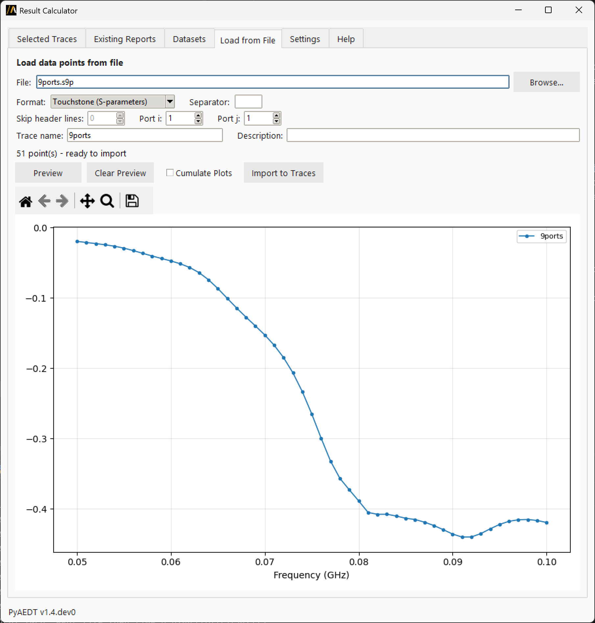Image resolution: width=595 pixels, height=623 pixels.
Task: Click the Frequency (GHz) axis label
Action: [311, 575]
